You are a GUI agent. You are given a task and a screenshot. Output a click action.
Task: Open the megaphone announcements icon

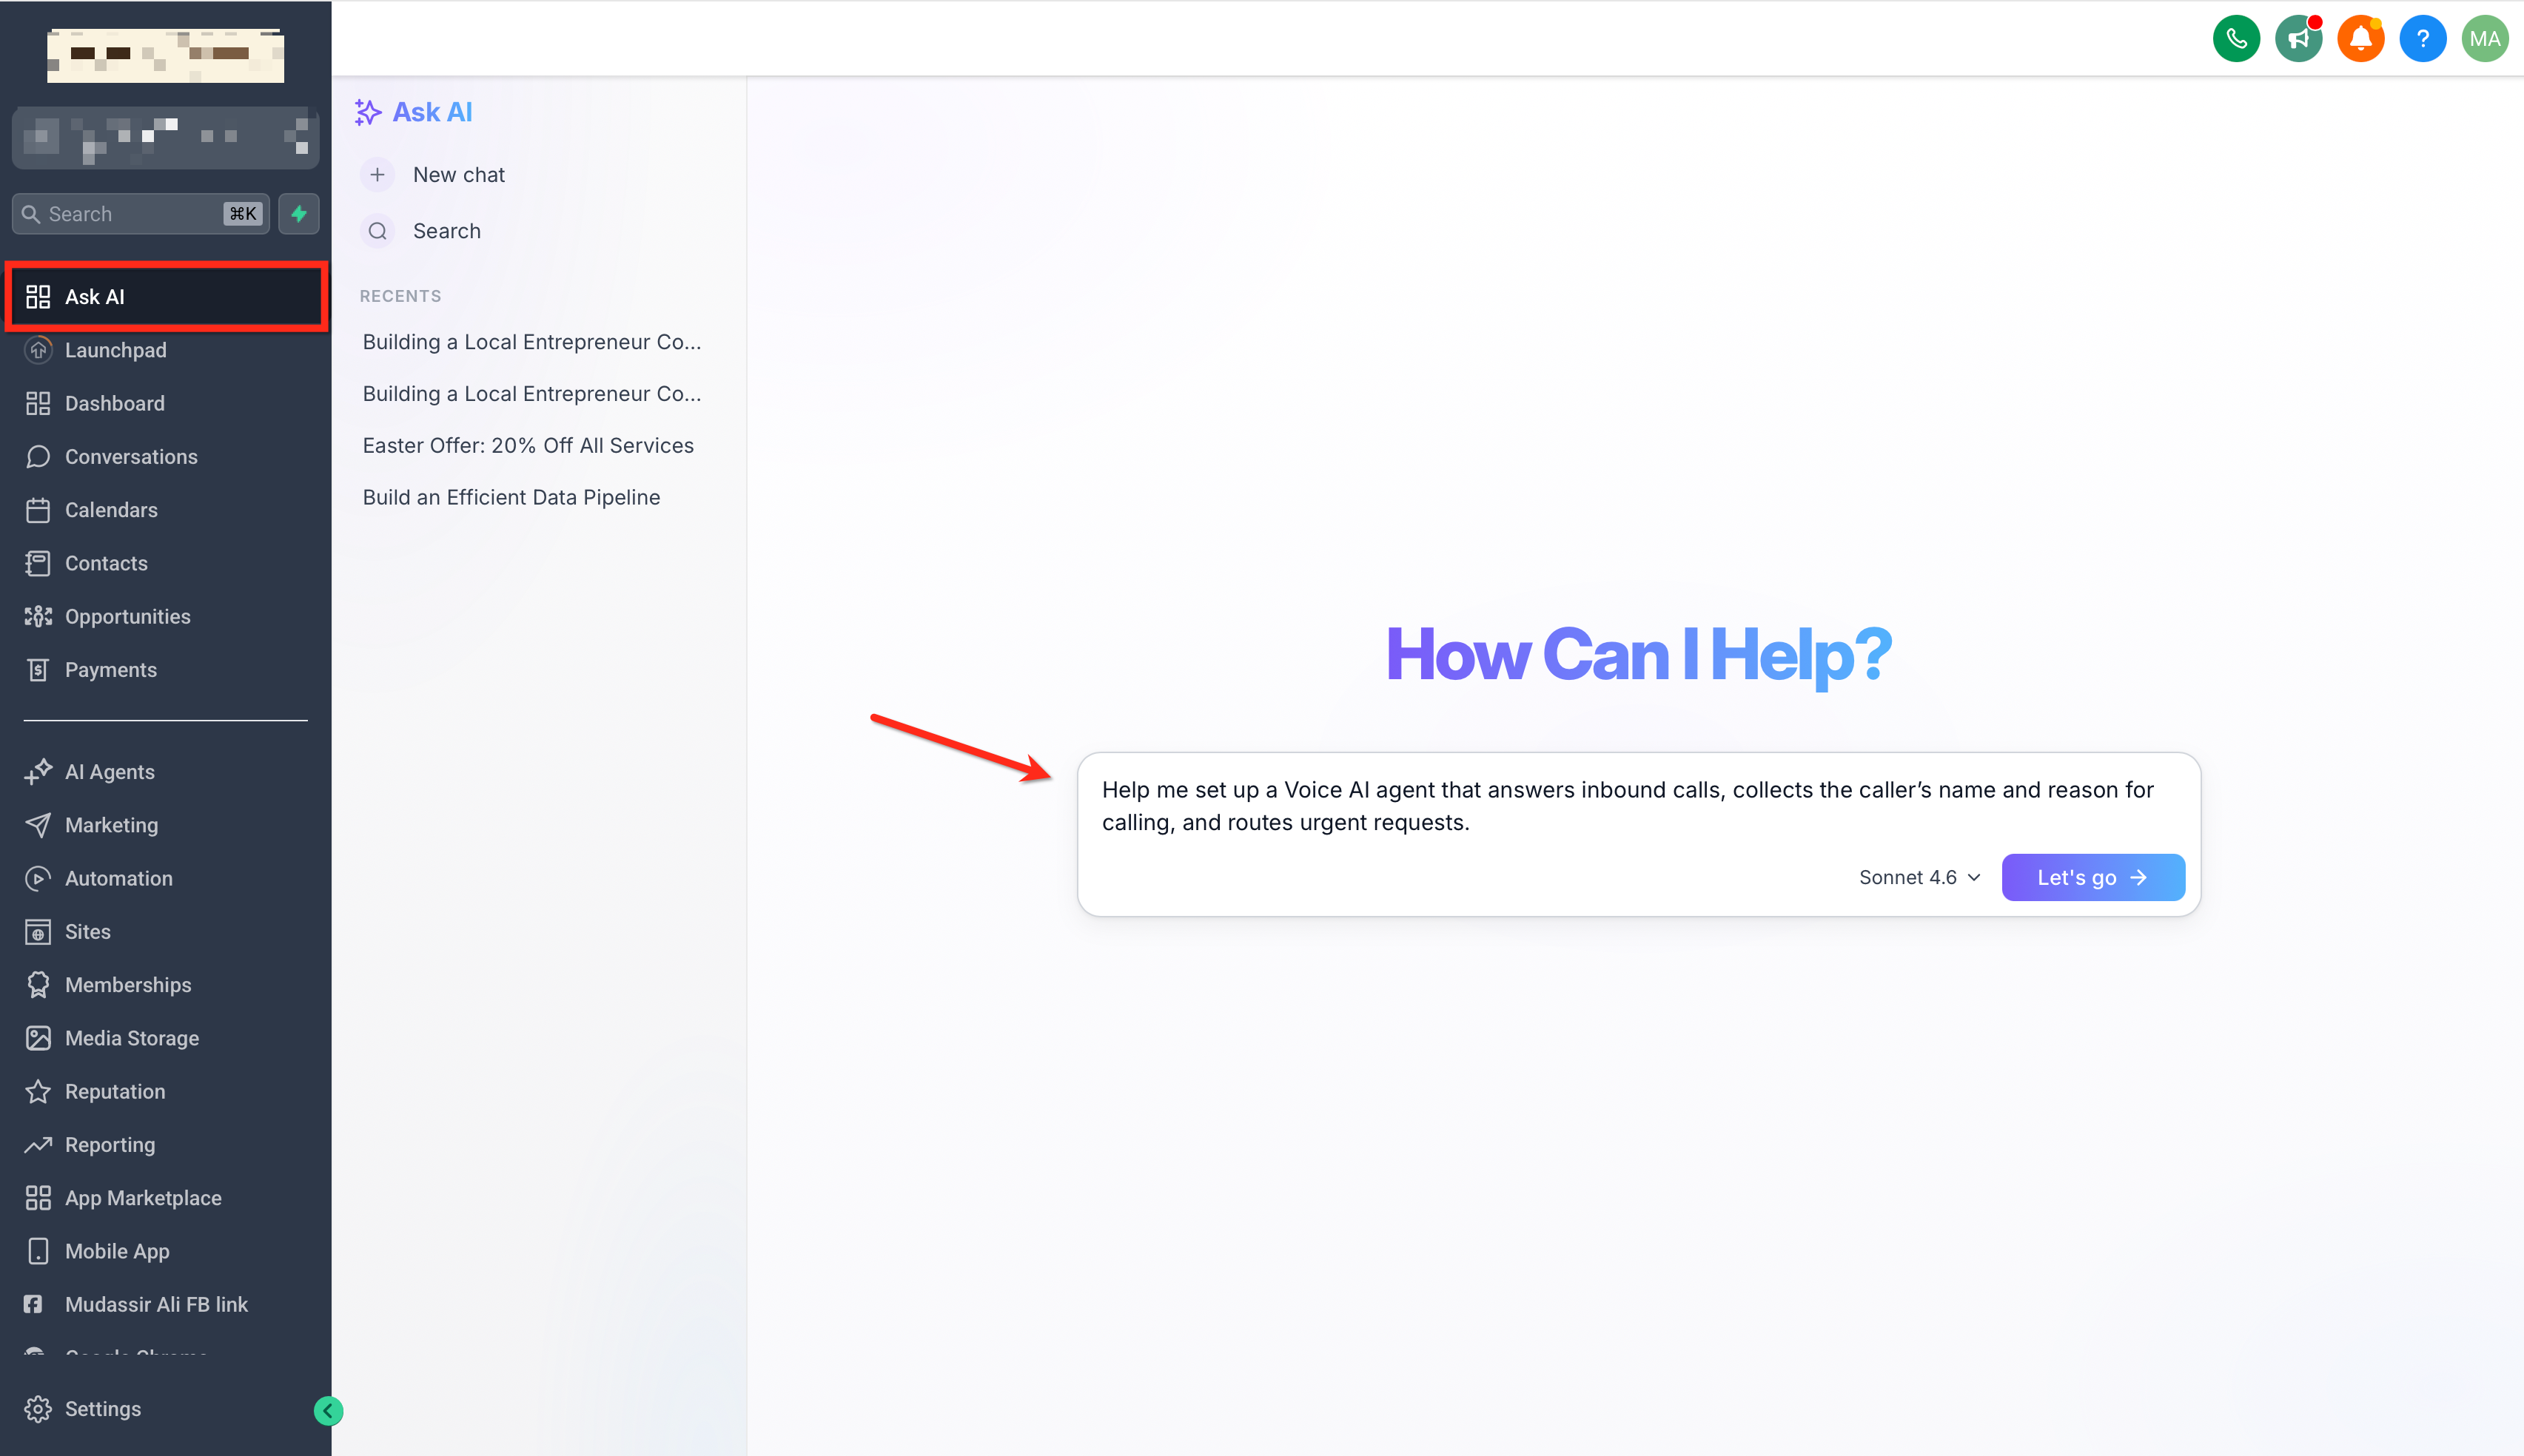click(x=2298, y=39)
